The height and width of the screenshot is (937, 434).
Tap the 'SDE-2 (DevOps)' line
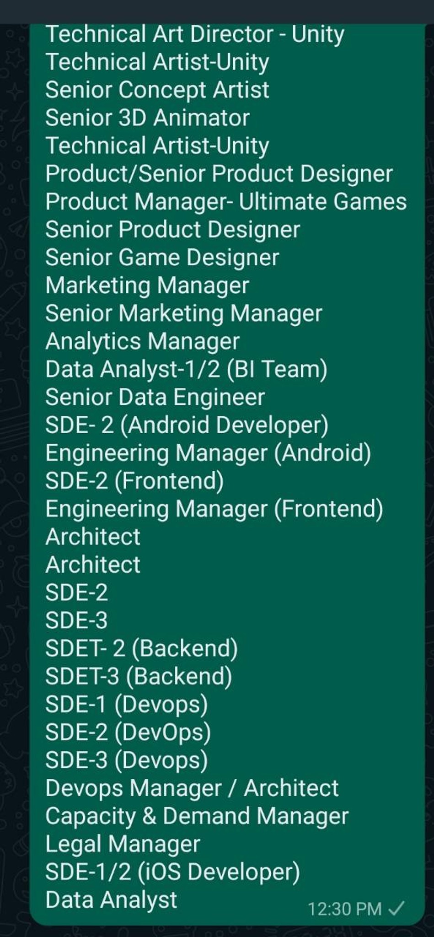(128, 732)
